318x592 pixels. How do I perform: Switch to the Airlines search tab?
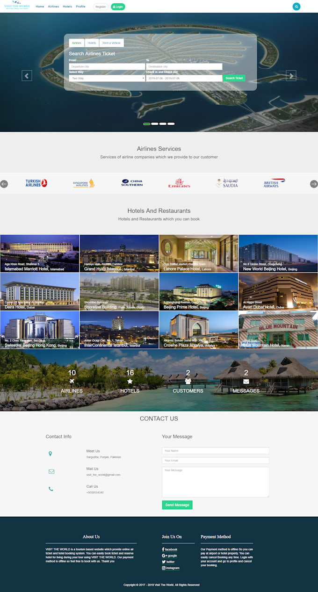pyautogui.click(x=77, y=43)
